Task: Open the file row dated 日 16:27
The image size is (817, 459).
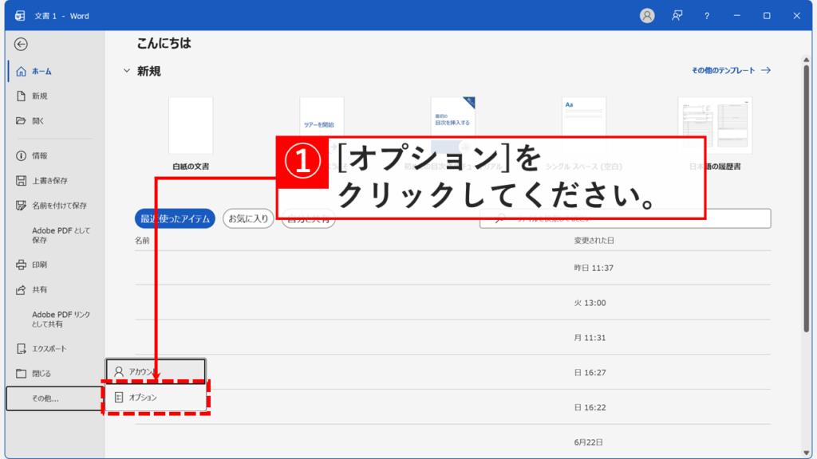Action: point(453,373)
